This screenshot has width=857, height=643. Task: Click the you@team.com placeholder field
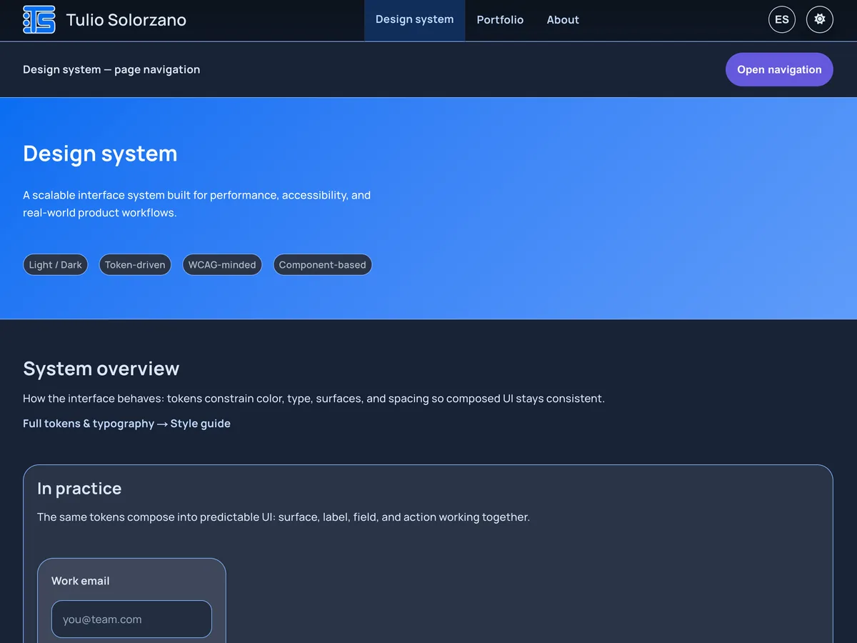coord(131,619)
